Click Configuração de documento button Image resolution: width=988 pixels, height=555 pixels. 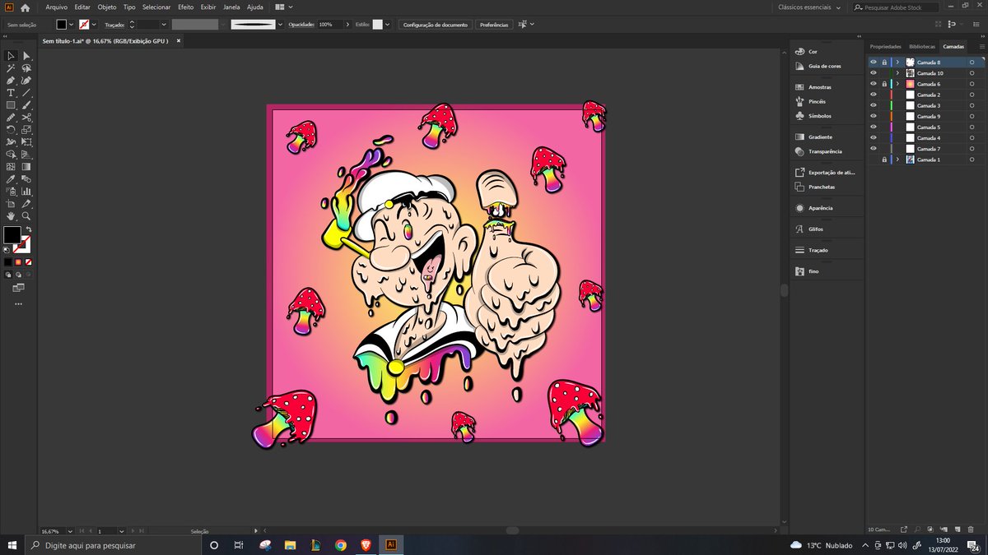pos(436,25)
